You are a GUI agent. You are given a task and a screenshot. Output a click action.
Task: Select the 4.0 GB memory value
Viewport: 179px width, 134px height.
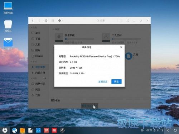[73, 62]
